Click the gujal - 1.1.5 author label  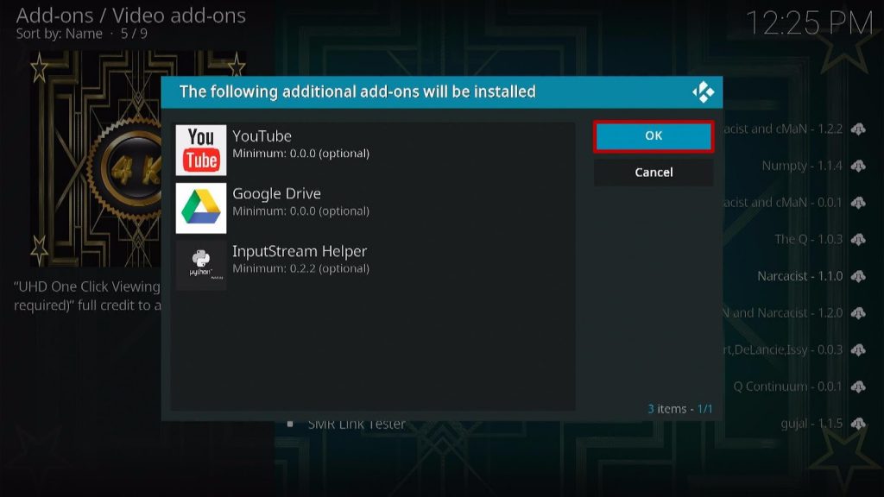point(811,424)
